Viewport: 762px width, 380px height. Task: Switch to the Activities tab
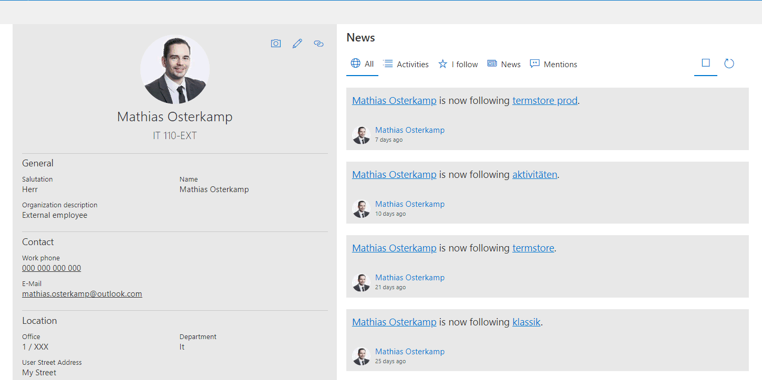(406, 64)
